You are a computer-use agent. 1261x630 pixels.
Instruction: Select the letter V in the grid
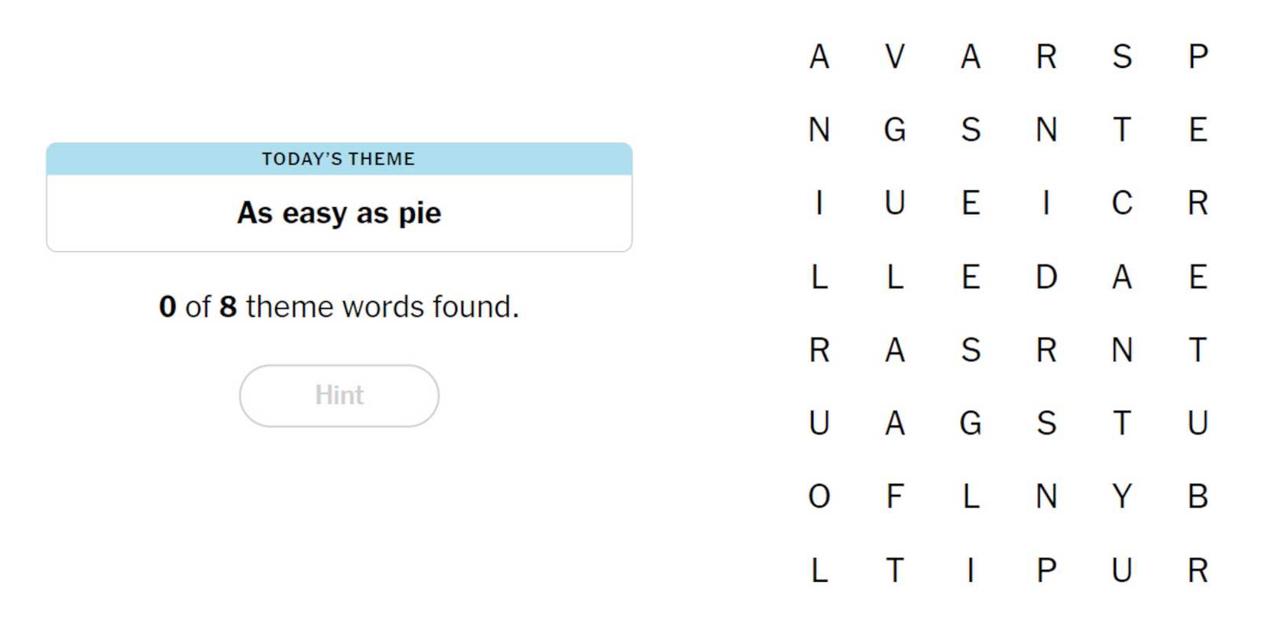895,57
